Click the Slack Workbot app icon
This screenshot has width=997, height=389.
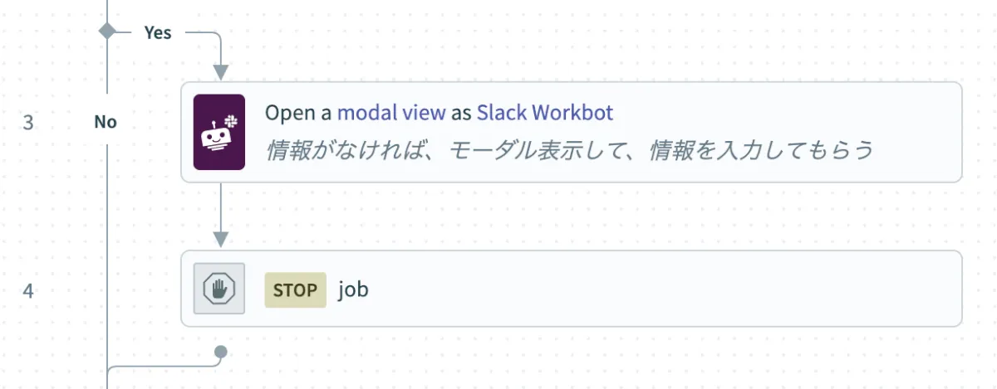(219, 132)
